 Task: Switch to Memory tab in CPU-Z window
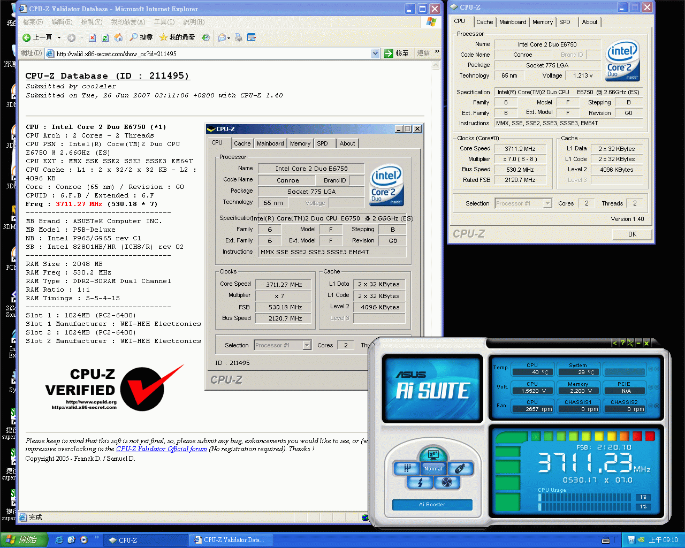(x=543, y=22)
